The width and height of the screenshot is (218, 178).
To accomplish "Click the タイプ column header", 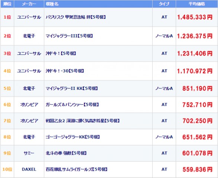I will click(164, 4).
